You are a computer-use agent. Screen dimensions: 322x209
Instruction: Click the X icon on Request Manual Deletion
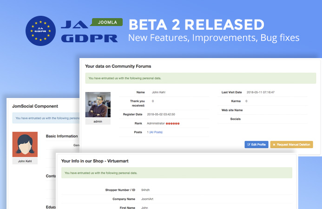coord(274,144)
